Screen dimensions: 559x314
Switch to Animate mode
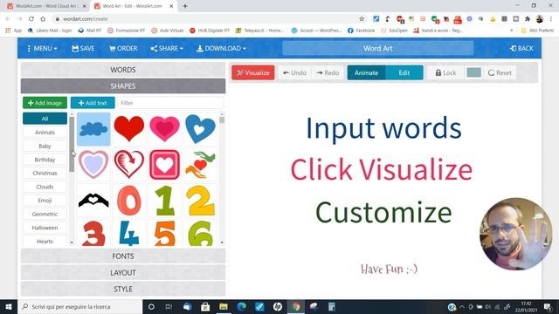tap(366, 72)
